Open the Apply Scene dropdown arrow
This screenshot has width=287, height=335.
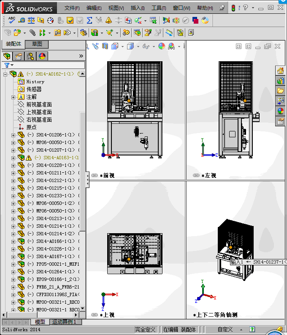pyautogui.click(x=179, y=46)
